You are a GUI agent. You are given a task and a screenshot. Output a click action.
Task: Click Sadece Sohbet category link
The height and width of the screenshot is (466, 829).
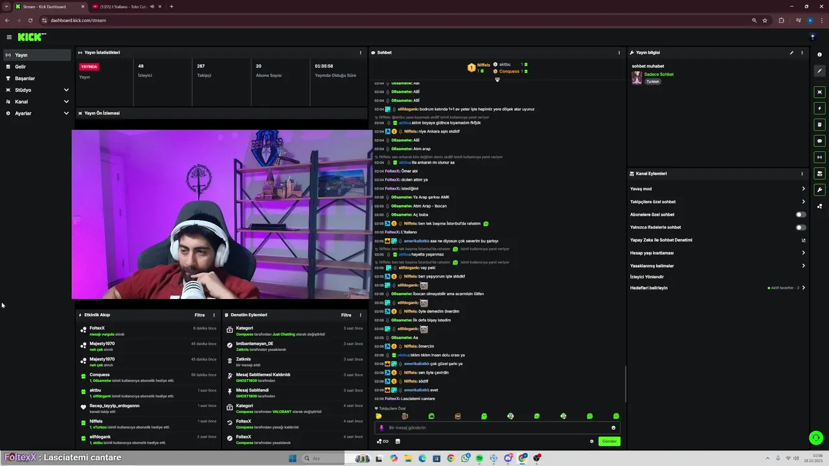point(659,74)
